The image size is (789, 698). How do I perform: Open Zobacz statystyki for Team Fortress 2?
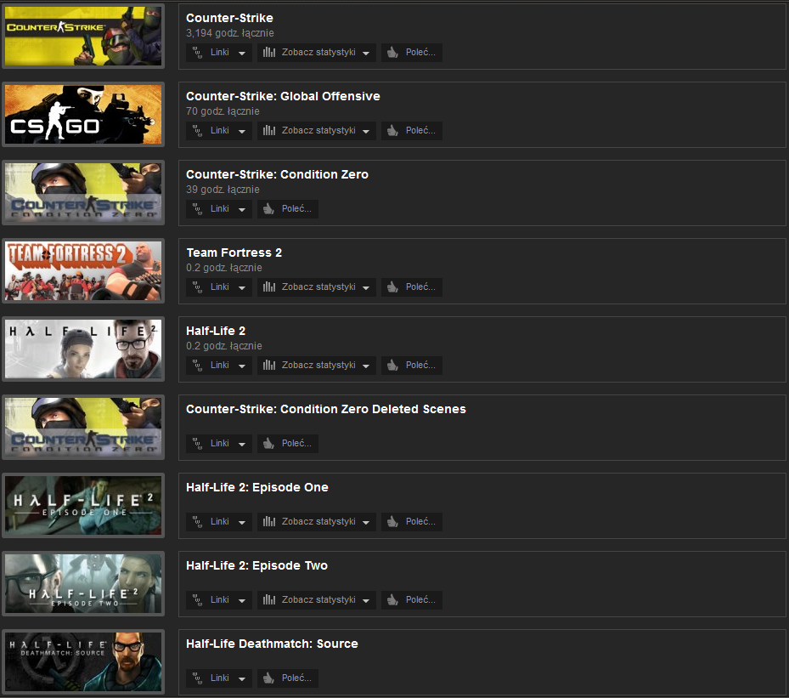tap(317, 287)
